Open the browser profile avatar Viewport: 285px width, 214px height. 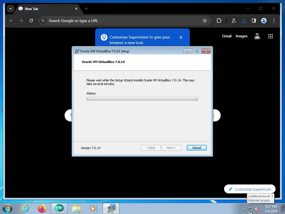[x=264, y=21]
